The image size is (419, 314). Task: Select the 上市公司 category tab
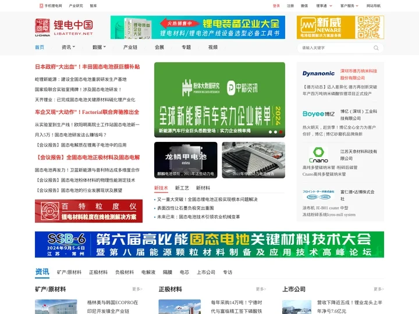[206, 272]
